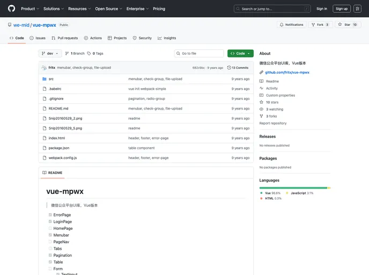Click the red HTML dot in Languages

(261, 198)
